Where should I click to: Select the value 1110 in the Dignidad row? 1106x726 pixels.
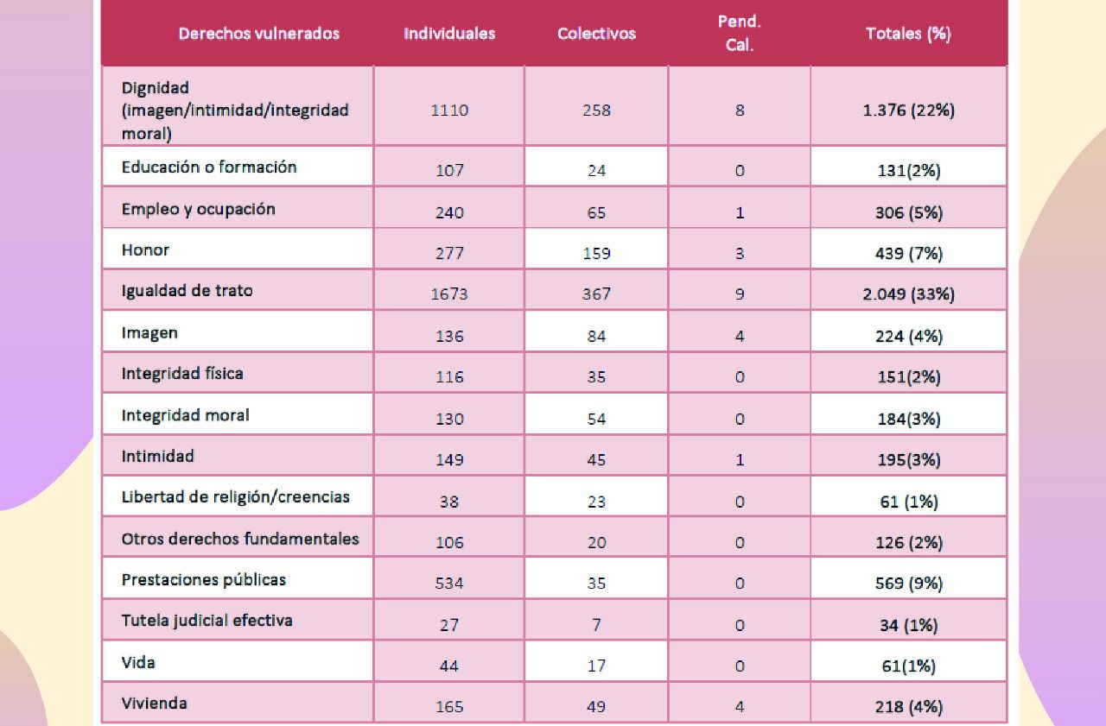(x=449, y=110)
